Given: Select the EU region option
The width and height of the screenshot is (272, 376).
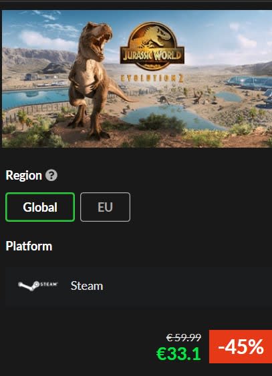Looking at the screenshot, I should (106, 207).
